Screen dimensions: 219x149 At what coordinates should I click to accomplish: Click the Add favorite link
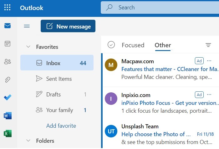coord(61,126)
